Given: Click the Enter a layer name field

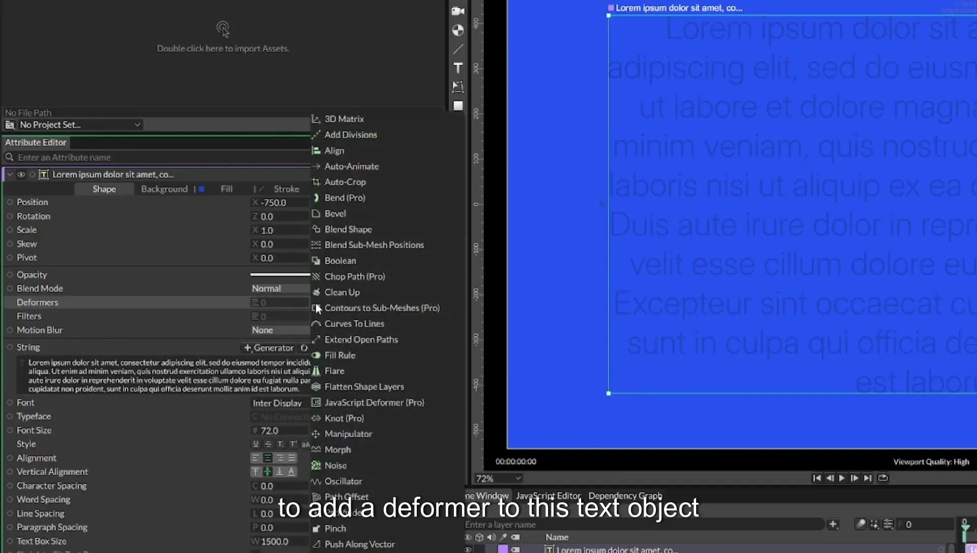Looking at the screenshot, I should (x=643, y=525).
